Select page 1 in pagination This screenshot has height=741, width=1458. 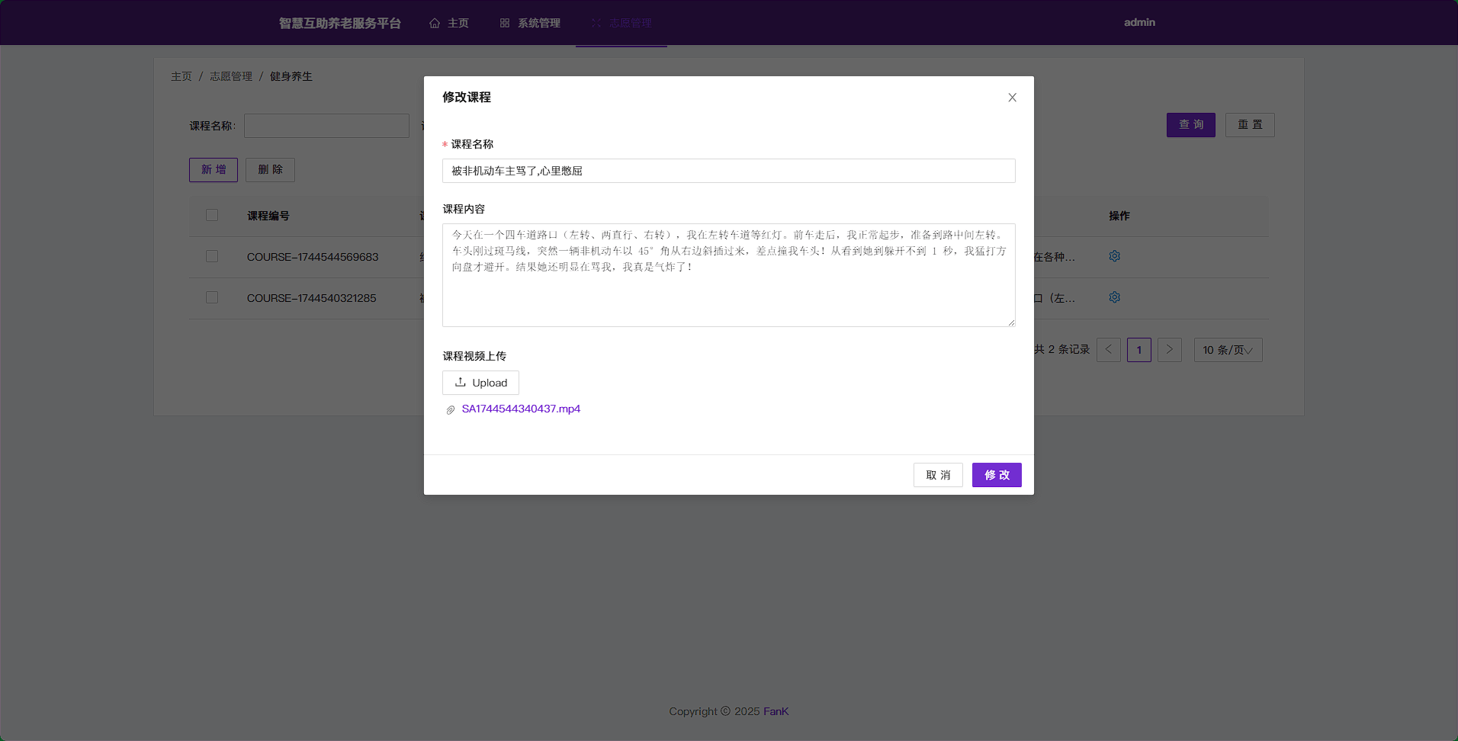[x=1139, y=350]
